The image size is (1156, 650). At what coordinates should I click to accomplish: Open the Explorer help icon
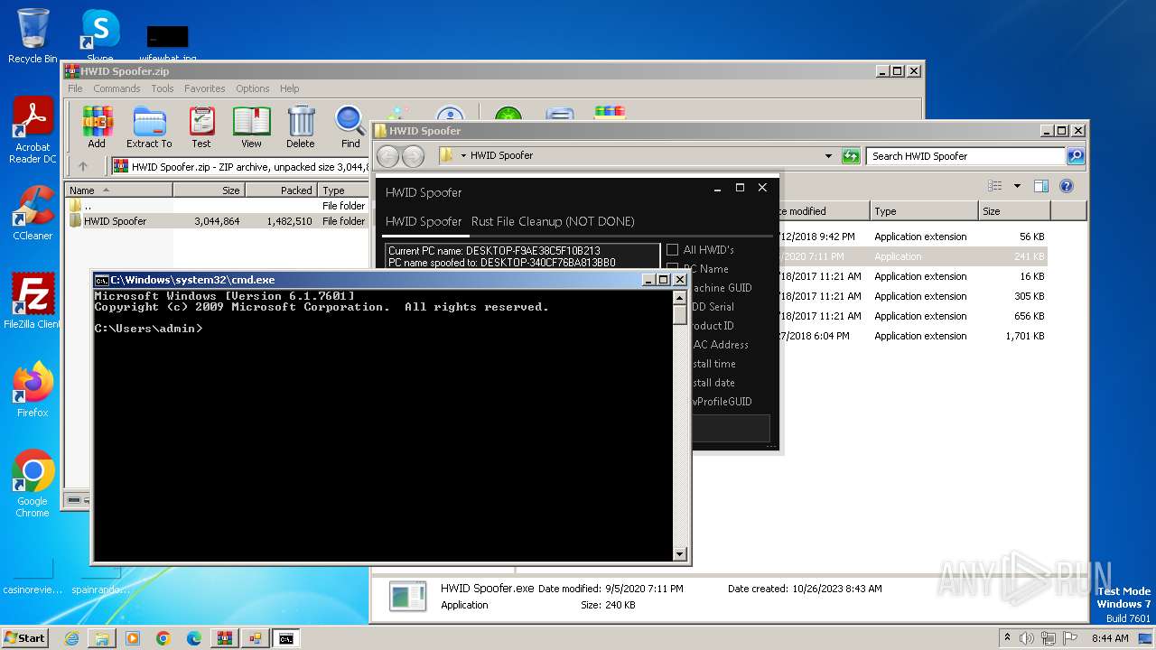1066,186
